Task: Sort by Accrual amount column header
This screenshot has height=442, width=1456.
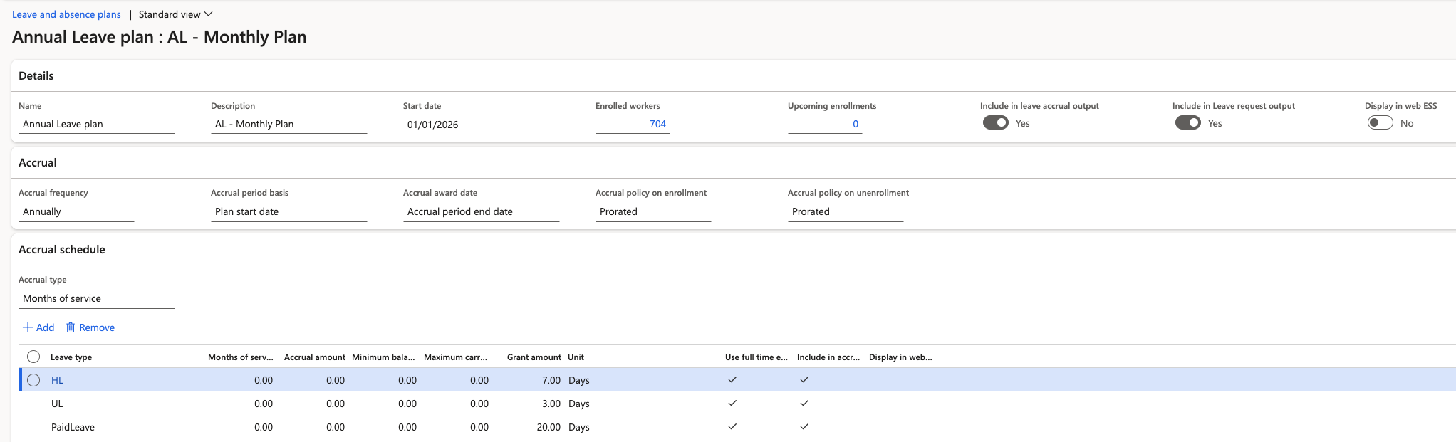Action: pos(315,357)
